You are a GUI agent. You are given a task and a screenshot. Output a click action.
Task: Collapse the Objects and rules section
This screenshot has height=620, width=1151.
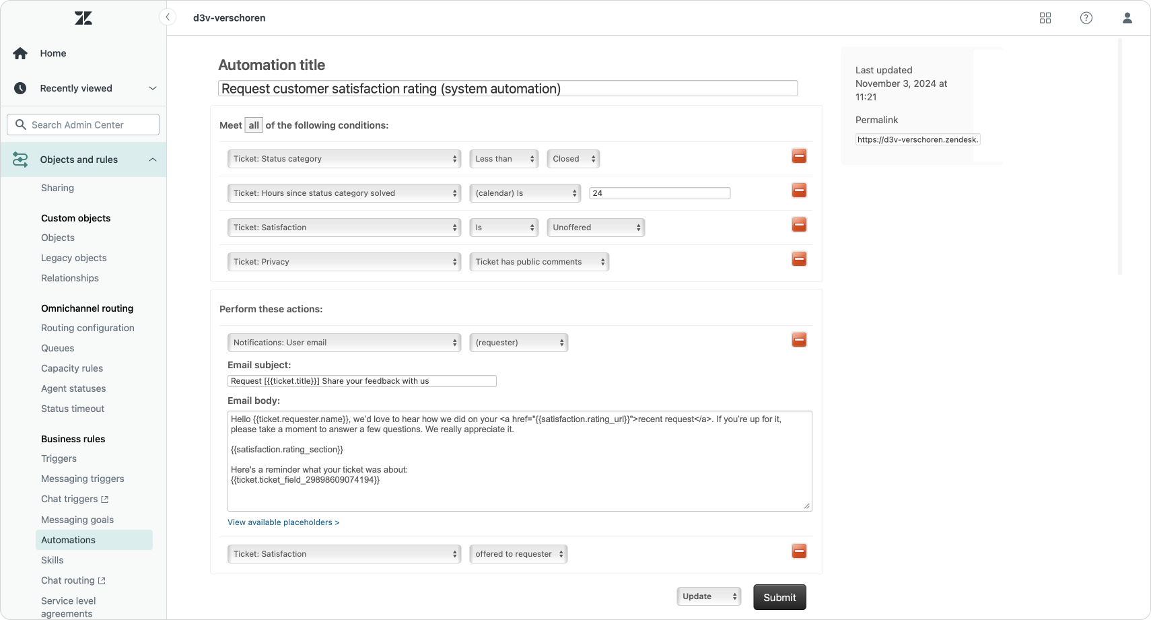pyautogui.click(x=152, y=160)
